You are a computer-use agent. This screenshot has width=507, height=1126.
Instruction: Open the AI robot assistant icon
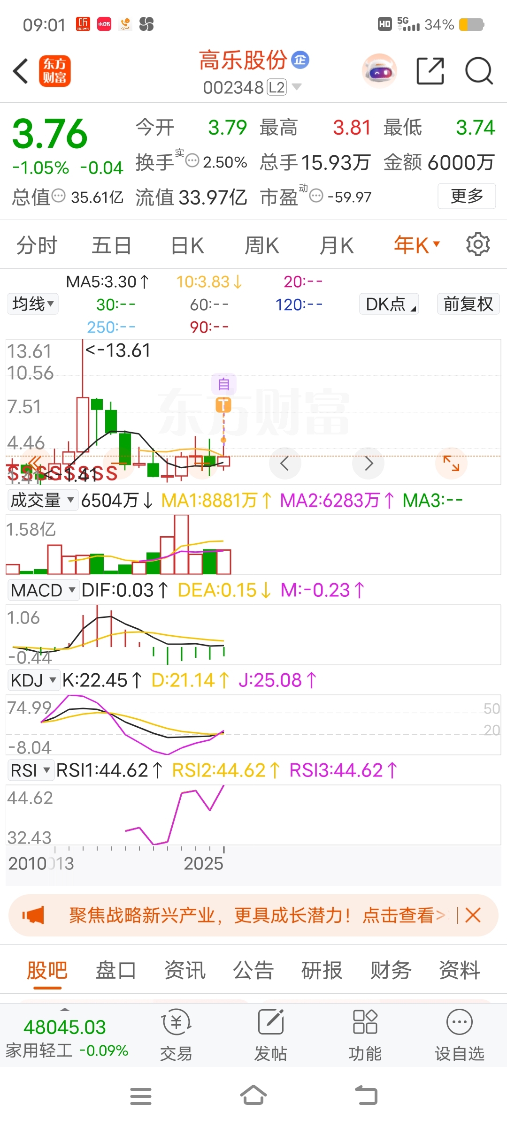point(379,71)
